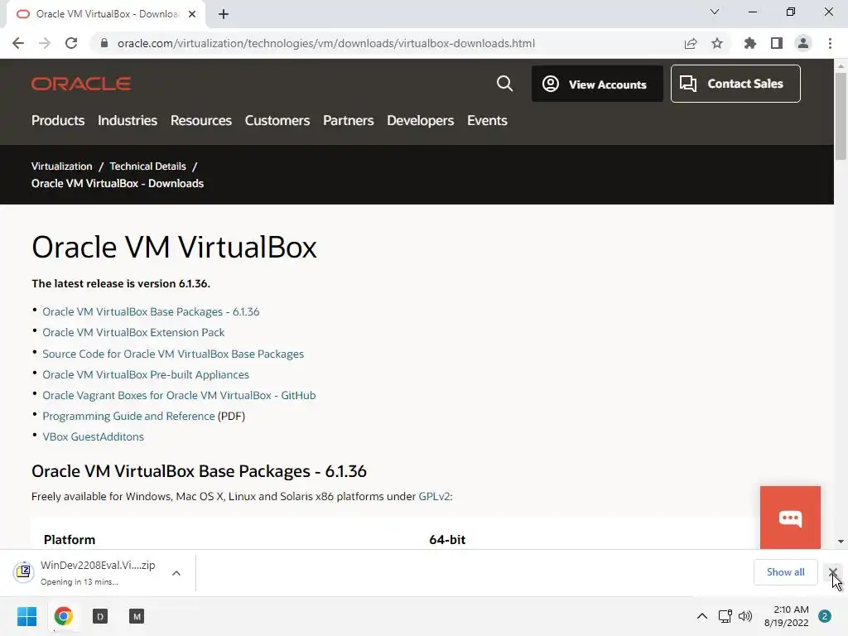Screen dimensions: 848x636
Task: Open a new browser tab
Action: tap(224, 15)
